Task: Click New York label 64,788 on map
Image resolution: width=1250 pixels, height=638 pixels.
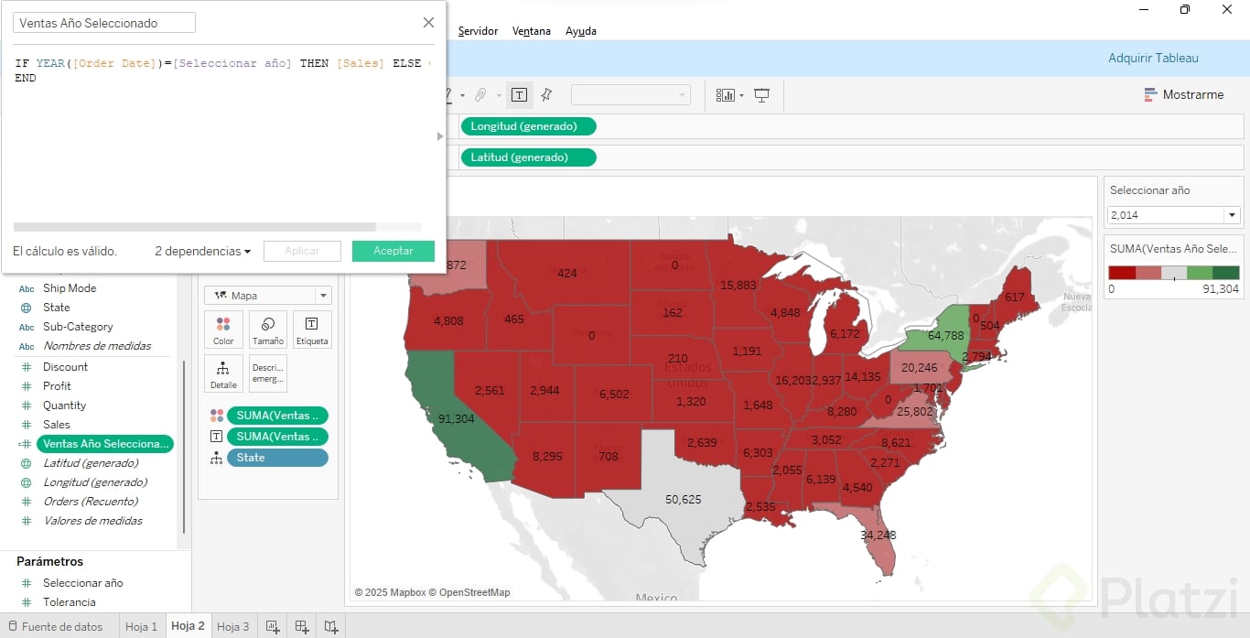Action: tap(946, 335)
